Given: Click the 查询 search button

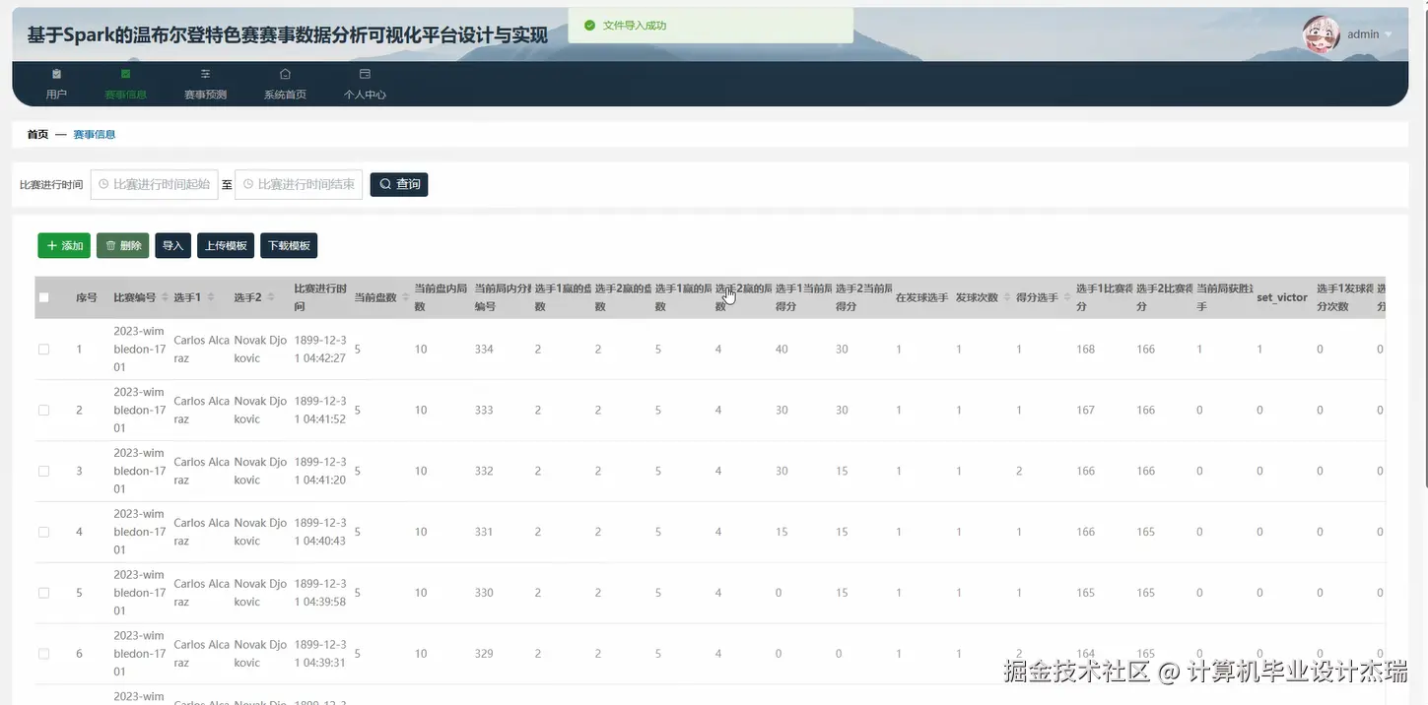Looking at the screenshot, I should coord(399,184).
